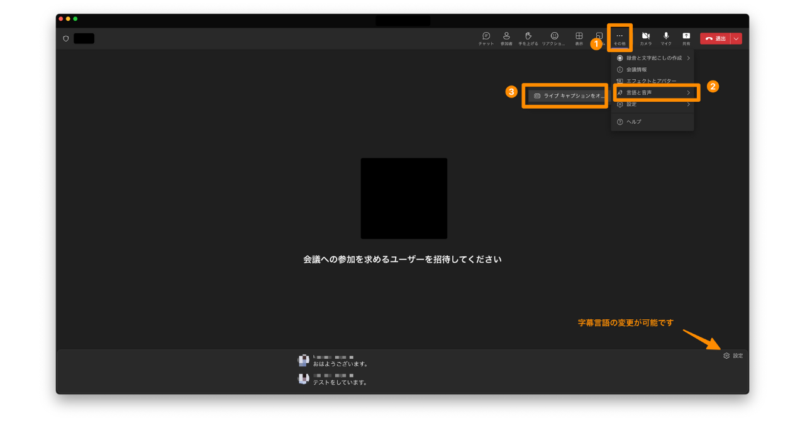Select 会議情報 from the menu
805x421 pixels.
tap(636, 69)
